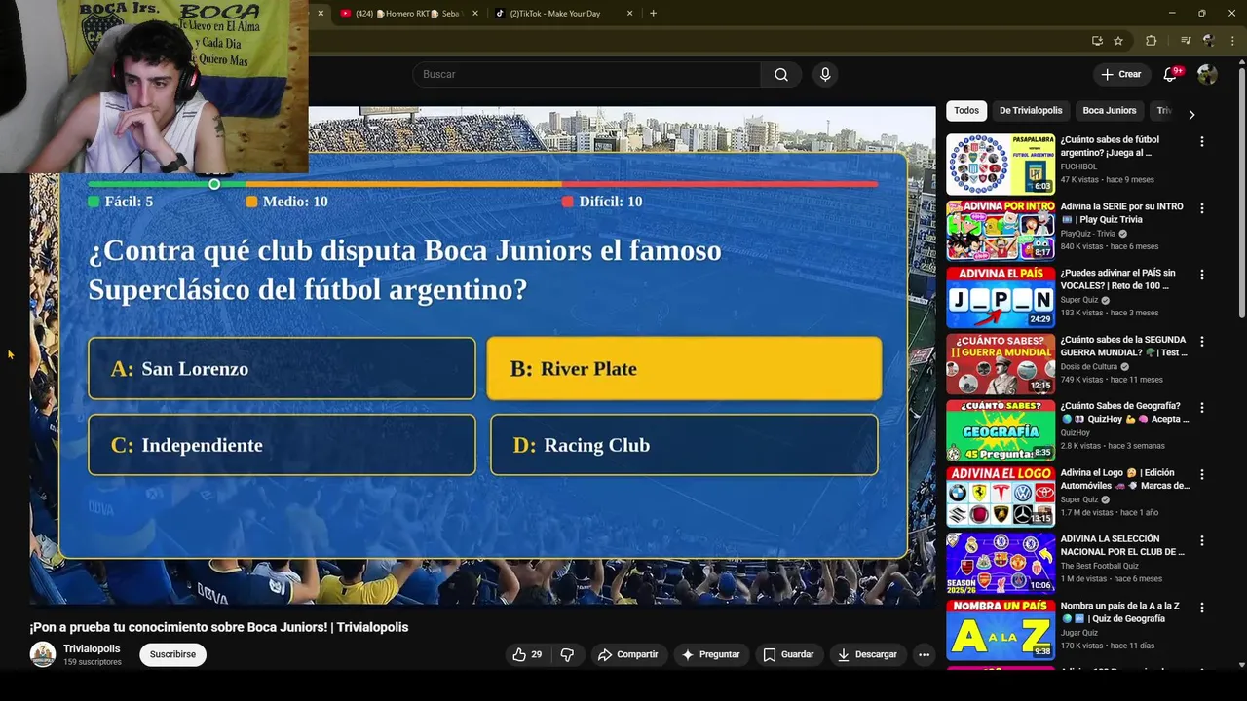Open the browser three-dot menu
Screen dimensions: 1247x701
(x=1231, y=41)
